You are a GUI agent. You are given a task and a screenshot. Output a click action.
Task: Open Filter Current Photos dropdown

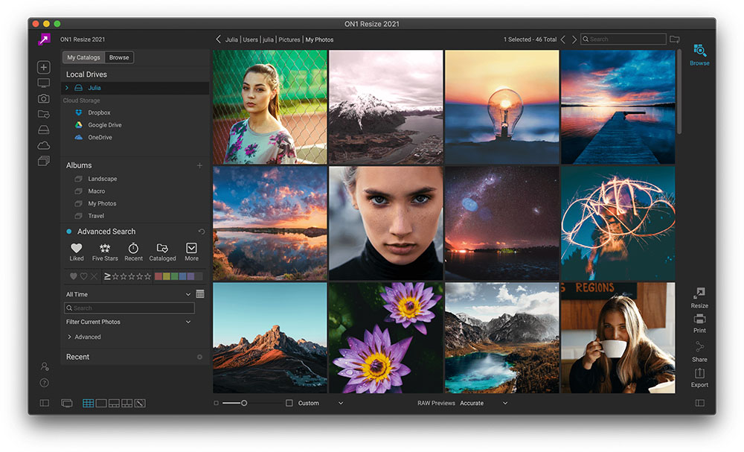(128, 322)
